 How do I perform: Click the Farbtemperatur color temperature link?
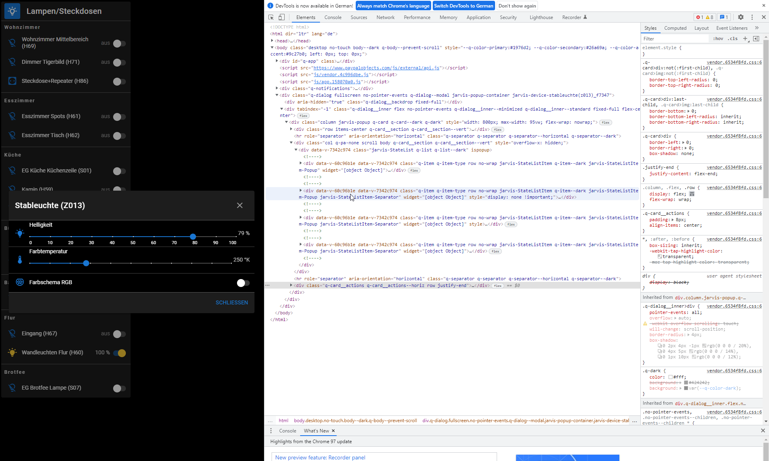coord(48,251)
